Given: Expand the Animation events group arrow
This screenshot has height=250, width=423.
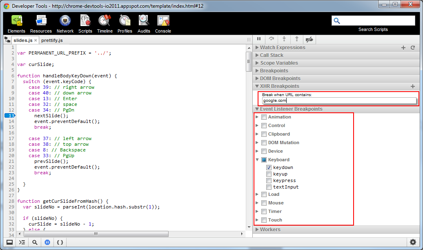Looking at the screenshot, I should pos(257,117).
